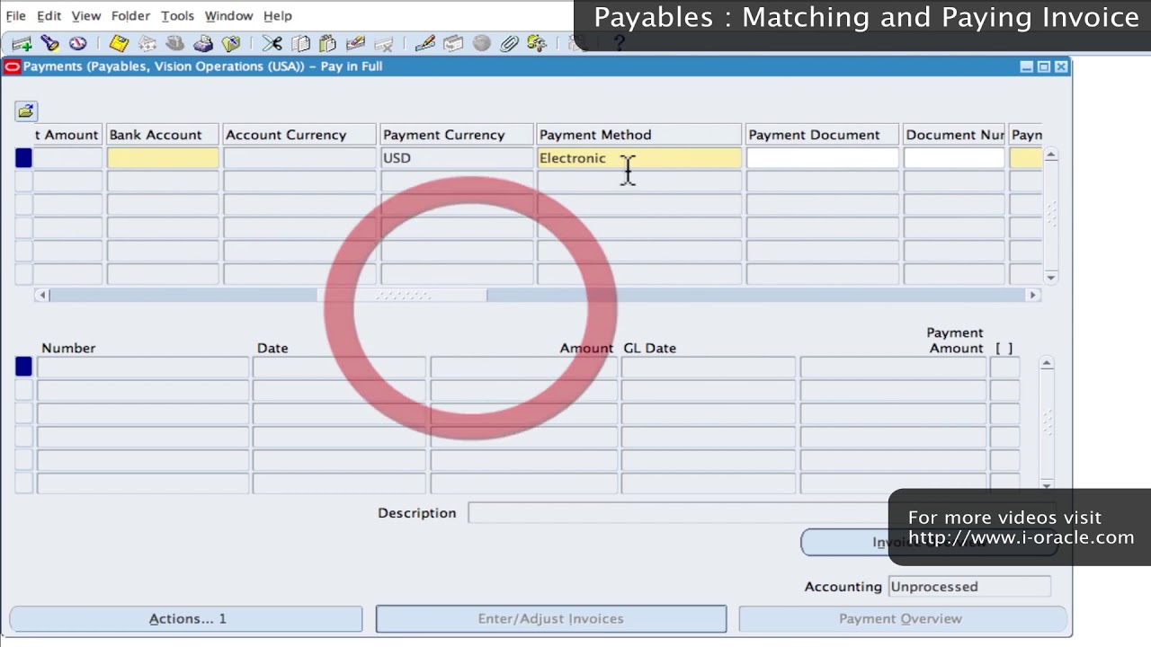Select the current record indicator of payments grid
Viewport: 1151px width, 647px height.
[23, 158]
